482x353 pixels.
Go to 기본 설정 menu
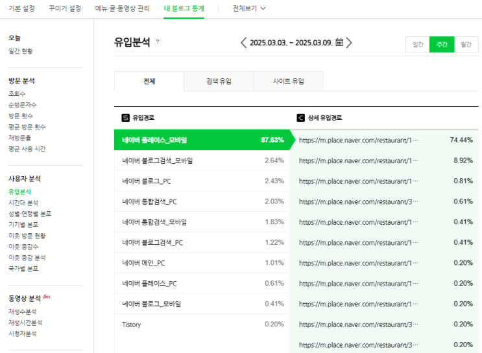point(21,8)
